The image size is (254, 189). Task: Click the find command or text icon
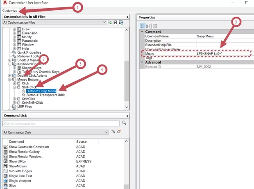113,132
